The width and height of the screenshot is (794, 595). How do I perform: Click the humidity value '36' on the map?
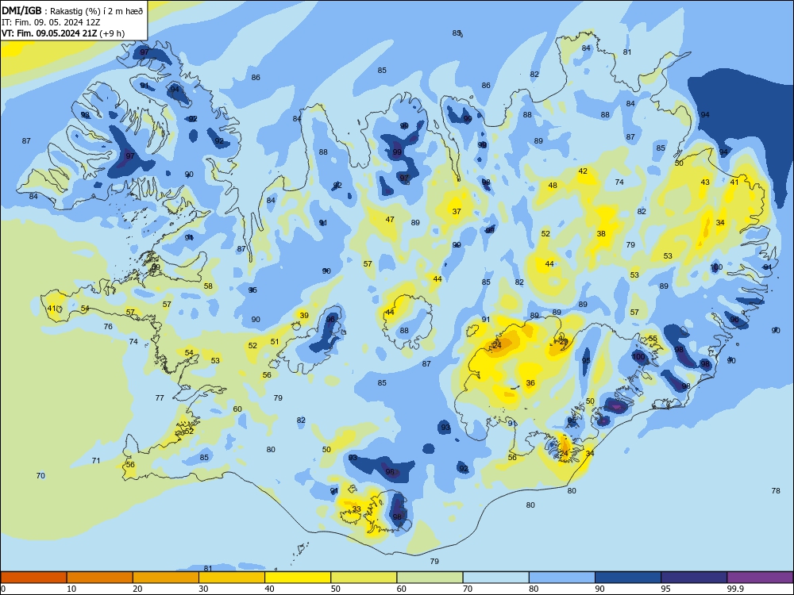530,383
